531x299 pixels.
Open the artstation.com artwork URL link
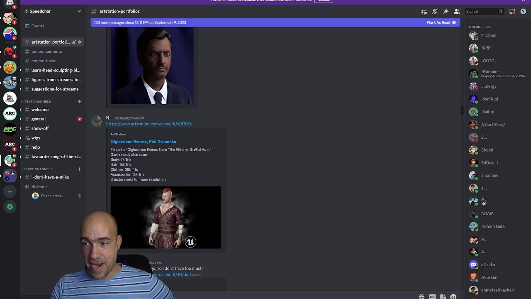pyautogui.click(x=149, y=124)
